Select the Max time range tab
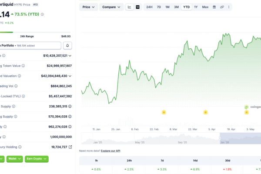The image size is (261, 174). (x=205, y=7)
